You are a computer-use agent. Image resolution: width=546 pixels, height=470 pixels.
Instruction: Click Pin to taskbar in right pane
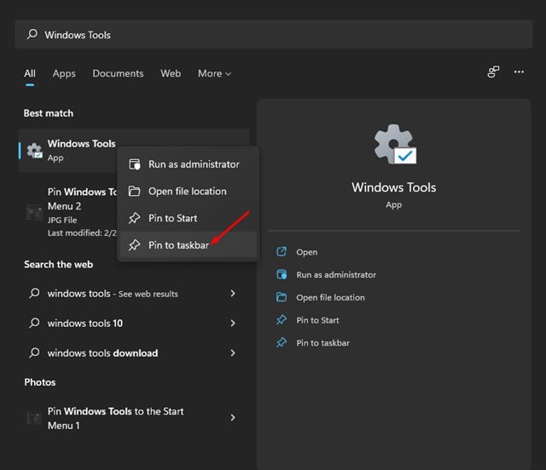322,342
